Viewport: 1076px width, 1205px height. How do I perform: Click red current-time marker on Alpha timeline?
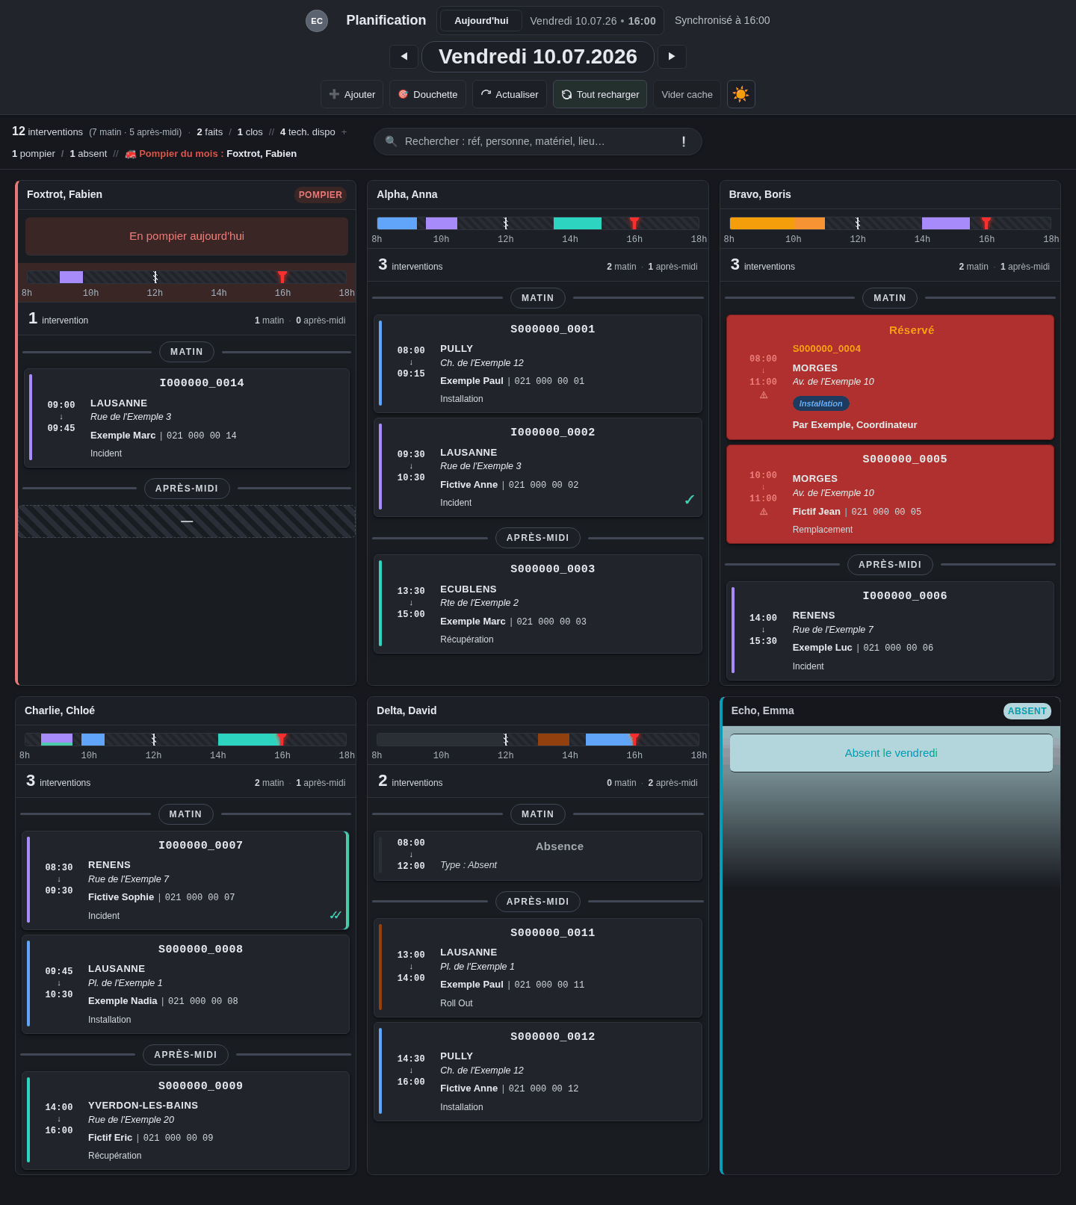pyautogui.click(x=634, y=223)
